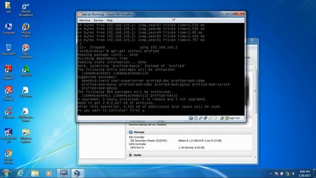Viewport: 316px width, 178px height.
Task: Select the Recycle Bin icon
Action: point(8,49)
